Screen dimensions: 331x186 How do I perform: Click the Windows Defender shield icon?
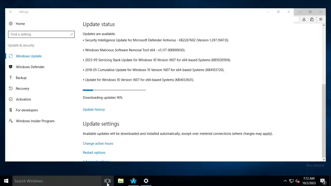click(11, 67)
